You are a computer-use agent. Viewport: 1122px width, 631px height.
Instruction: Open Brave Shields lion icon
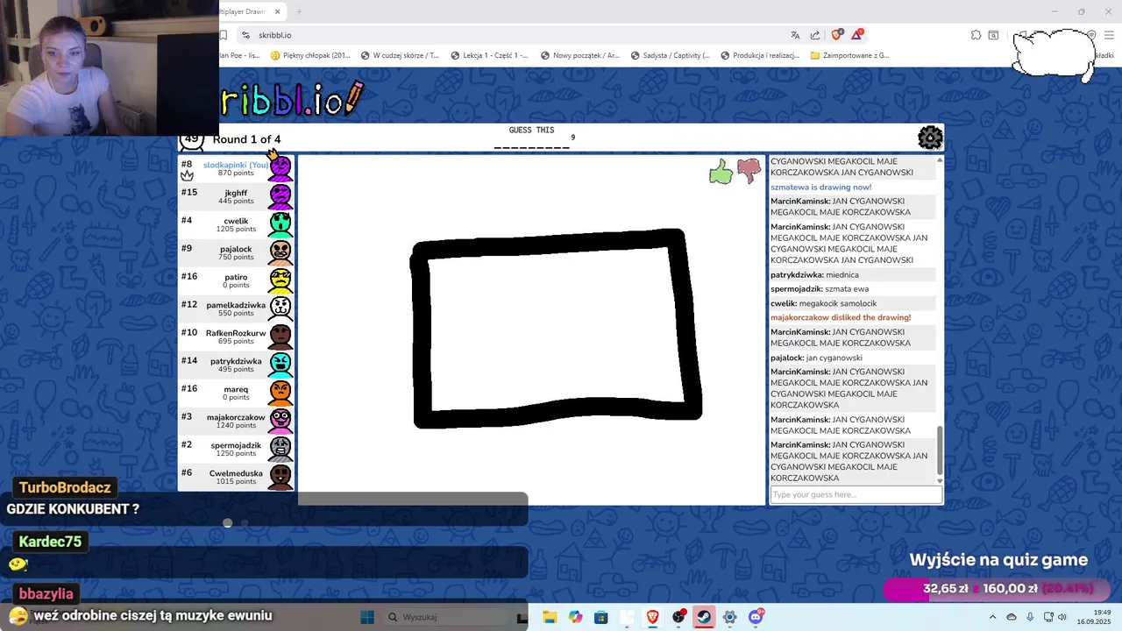(836, 35)
